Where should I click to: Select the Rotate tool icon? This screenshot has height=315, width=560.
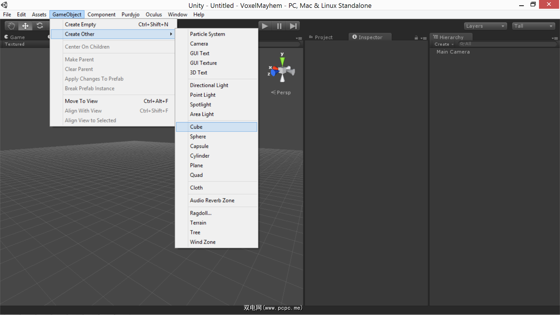pos(40,26)
